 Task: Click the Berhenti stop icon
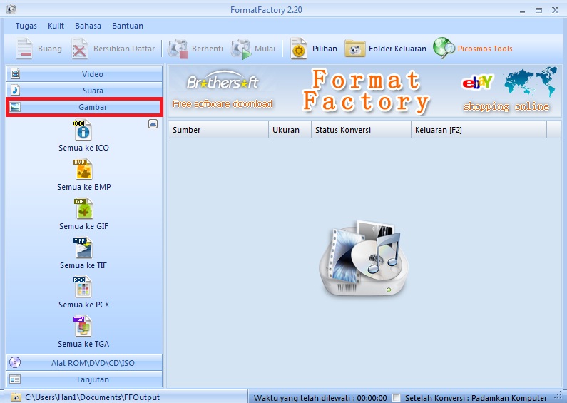[178, 49]
